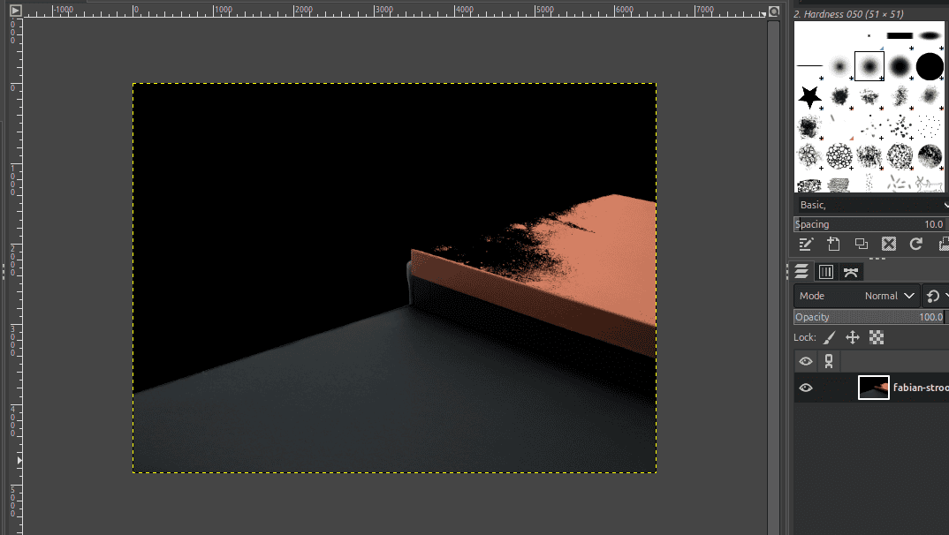Screen dimensions: 949x535
Task: Open image menu button at ruler corner
Action: [15, 11]
